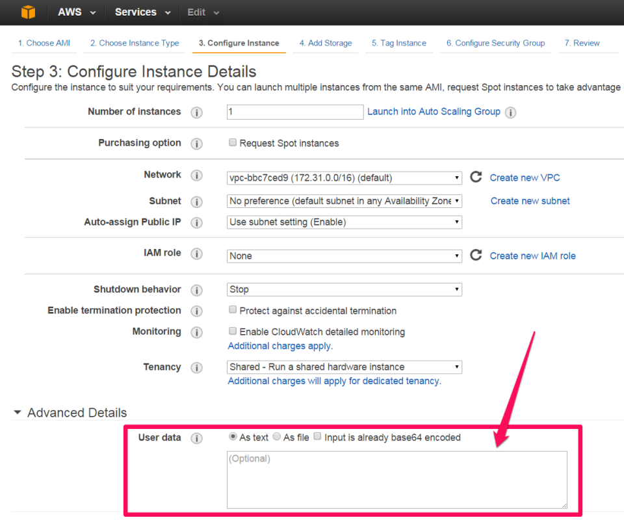The height and width of the screenshot is (520, 624).
Task: Open the Network VPC dropdown
Action: tap(344, 178)
